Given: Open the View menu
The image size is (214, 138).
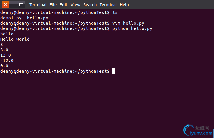Looking at the screenshot, I should click(x=75, y=5).
